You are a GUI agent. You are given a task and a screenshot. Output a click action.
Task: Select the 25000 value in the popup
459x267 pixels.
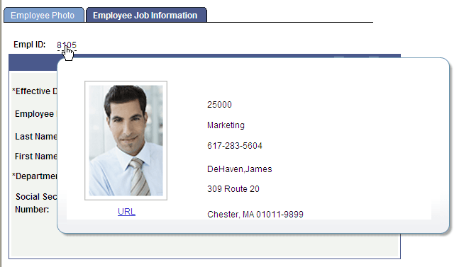pyautogui.click(x=219, y=105)
